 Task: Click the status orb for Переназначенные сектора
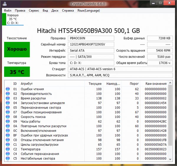[8, 107]
